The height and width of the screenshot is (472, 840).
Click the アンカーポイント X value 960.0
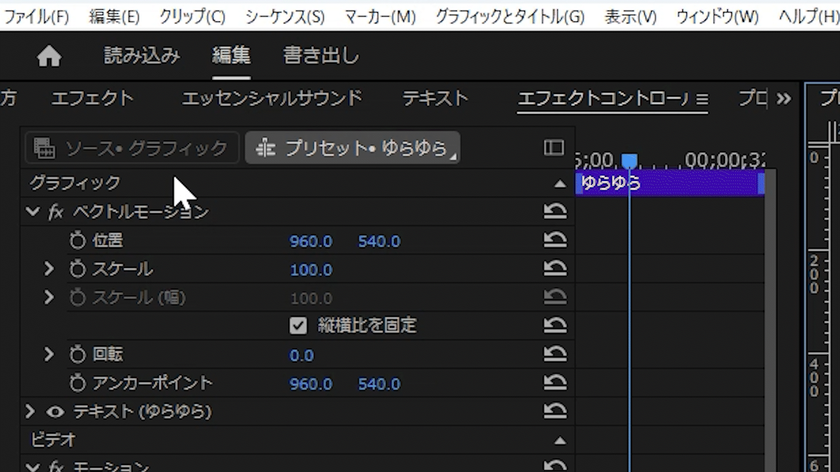click(311, 384)
